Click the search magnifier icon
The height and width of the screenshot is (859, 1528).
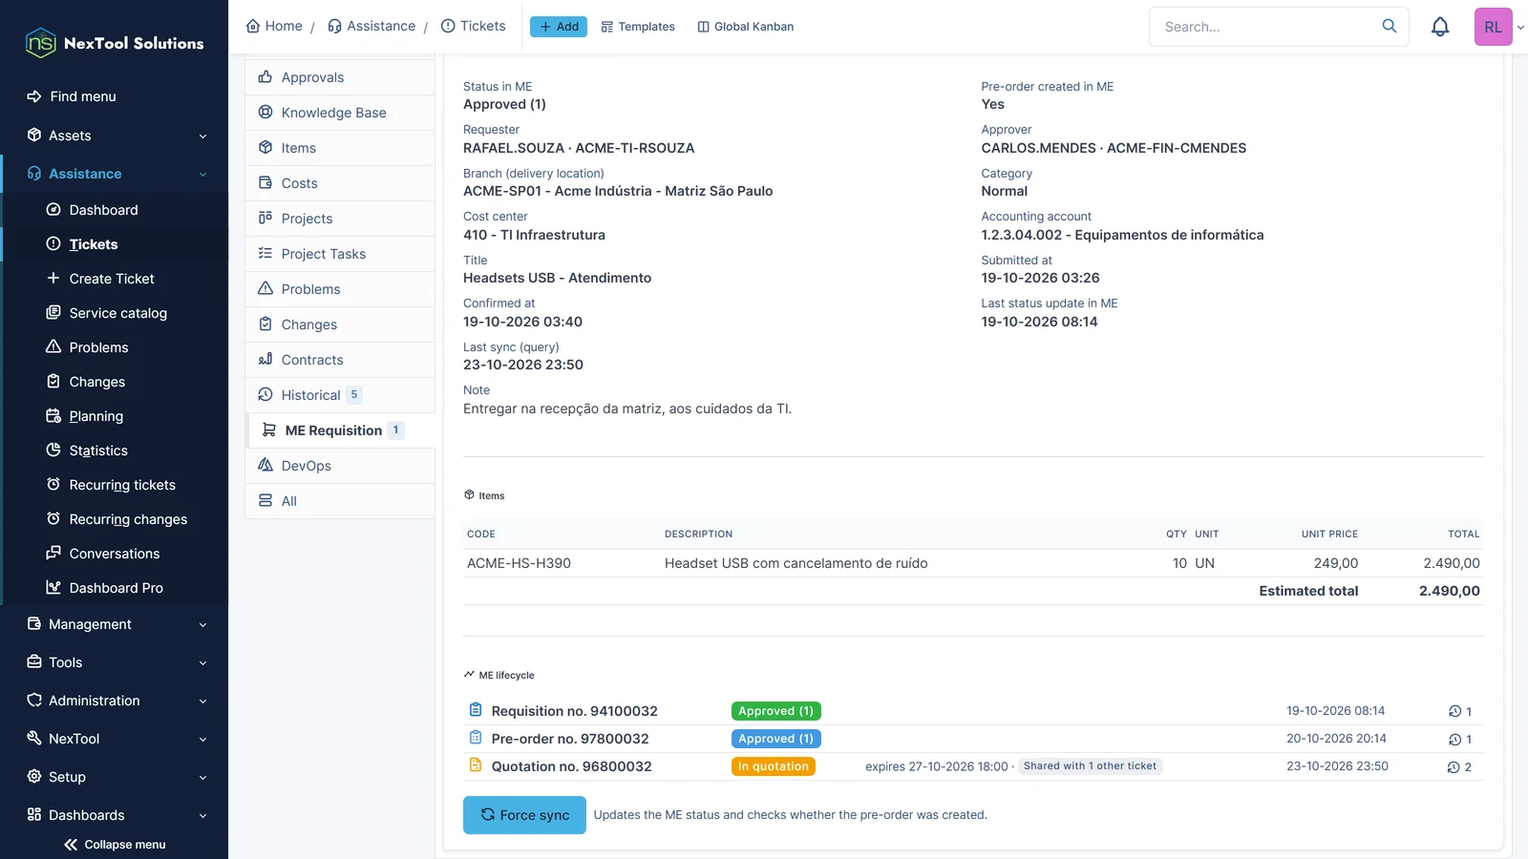[x=1390, y=26]
